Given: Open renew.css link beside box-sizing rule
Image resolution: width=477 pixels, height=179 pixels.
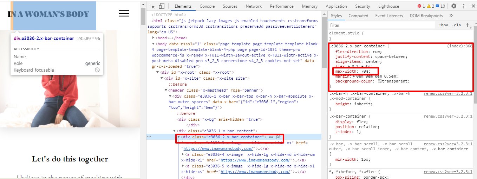Looking at the screenshot, I should [448, 172].
